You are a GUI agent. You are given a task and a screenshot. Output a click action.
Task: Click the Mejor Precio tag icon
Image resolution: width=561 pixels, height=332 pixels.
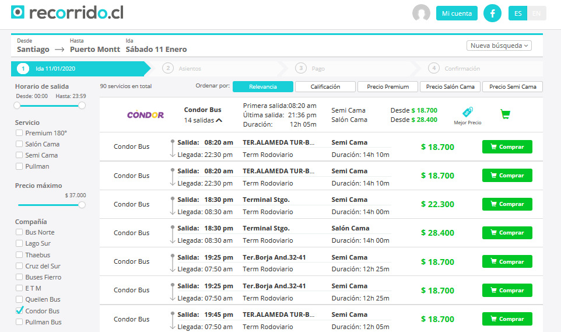(x=467, y=112)
